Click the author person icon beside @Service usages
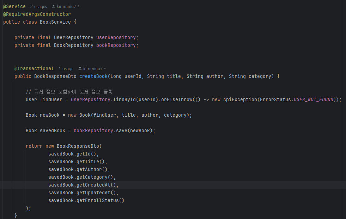 (x=53, y=6)
